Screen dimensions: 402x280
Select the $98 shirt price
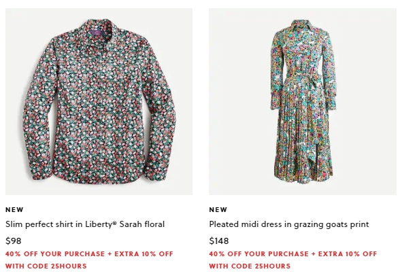14,241
